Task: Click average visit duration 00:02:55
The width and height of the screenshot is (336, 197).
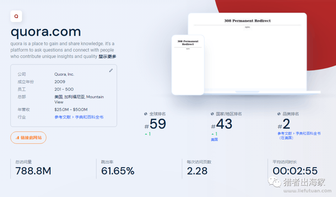Action: [295, 171]
